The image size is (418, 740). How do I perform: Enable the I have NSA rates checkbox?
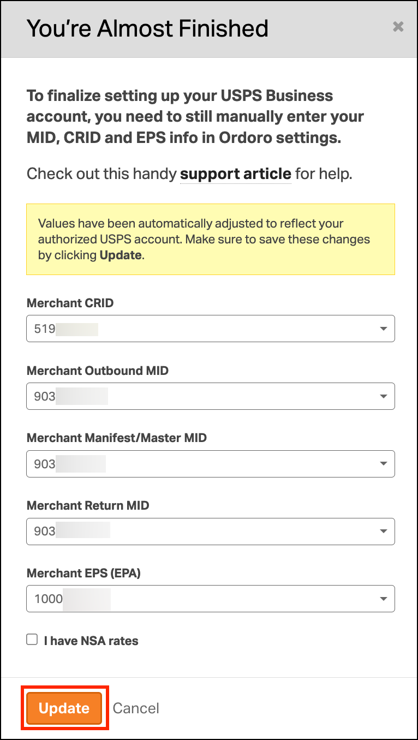tap(32, 640)
